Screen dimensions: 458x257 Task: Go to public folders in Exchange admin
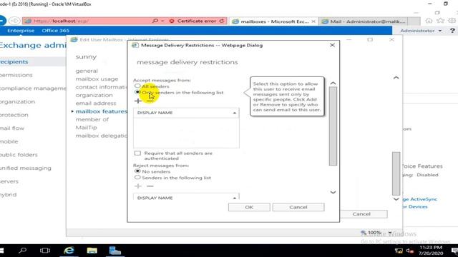pos(19,155)
